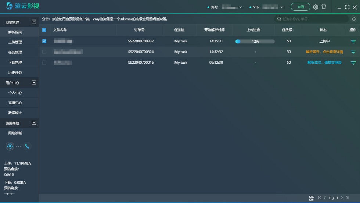
Task: Click the 12% upload progress bar
Action: pos(255,42)
